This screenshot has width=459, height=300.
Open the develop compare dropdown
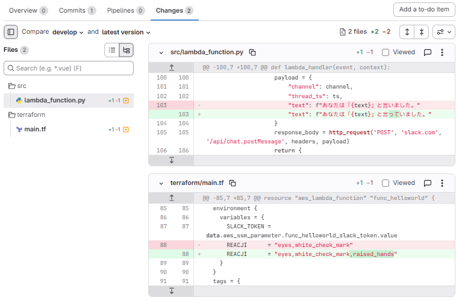click(67, 32)
